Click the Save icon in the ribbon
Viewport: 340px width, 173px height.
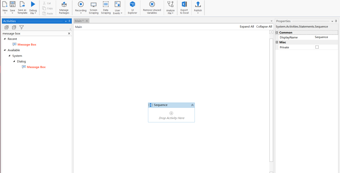point(12,4)
